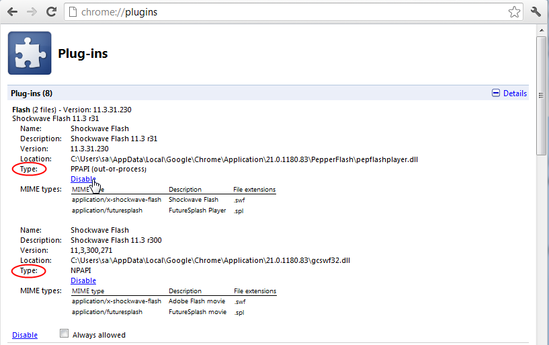Viewport: 549px width, 345px height.
Task: Click the gcswf32.dll location path
Action: [210, 260]
